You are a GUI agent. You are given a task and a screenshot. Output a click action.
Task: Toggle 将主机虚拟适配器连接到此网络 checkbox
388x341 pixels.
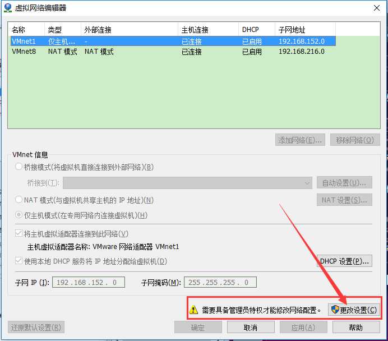[19, 233]
